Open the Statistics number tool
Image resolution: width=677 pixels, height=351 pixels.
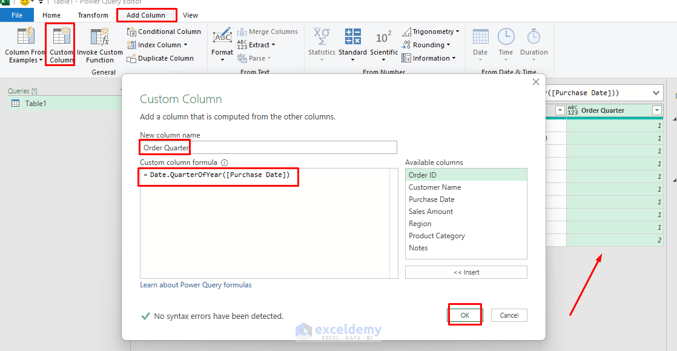322,44
